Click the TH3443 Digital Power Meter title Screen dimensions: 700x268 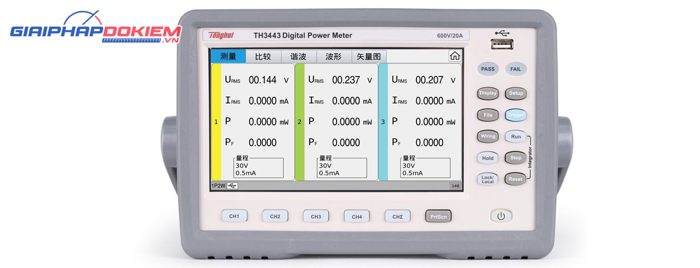coord(303,35)
